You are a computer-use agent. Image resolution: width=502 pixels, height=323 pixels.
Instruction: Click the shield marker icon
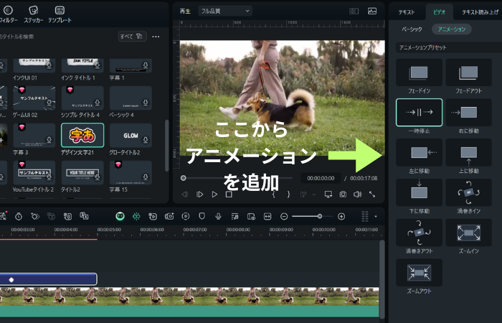(x=202, y=216)
